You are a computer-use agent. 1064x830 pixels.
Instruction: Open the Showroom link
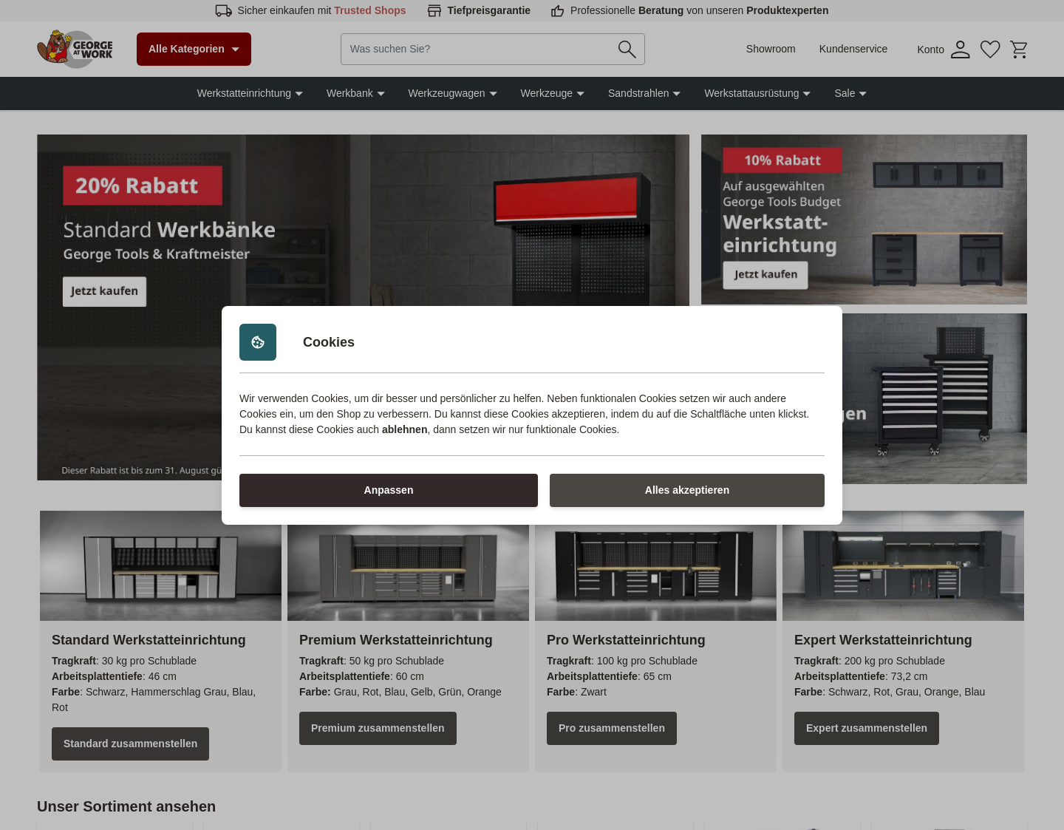771,49
